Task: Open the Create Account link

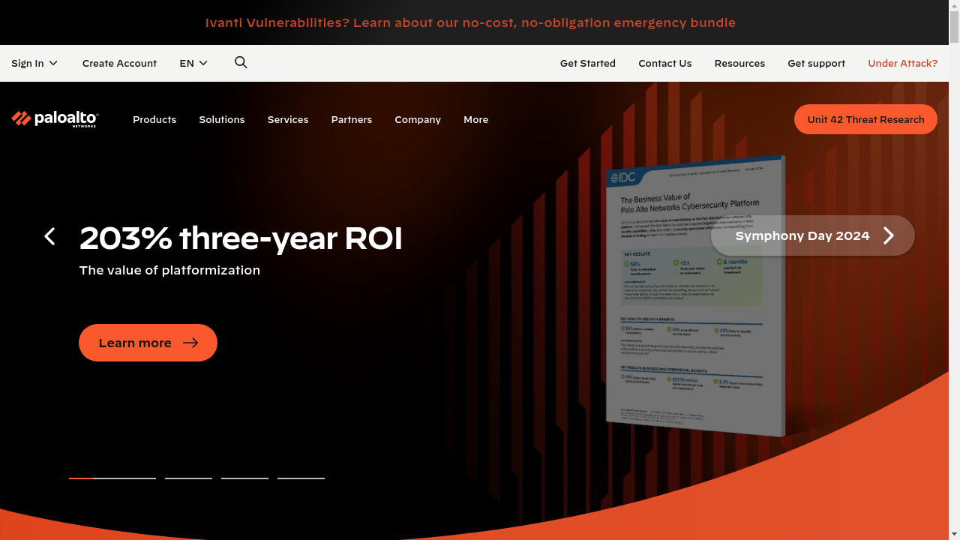Action: [x=119, y=63]
